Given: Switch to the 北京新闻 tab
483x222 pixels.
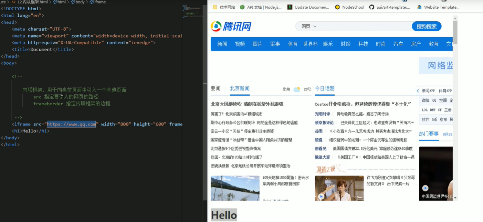Looking at the screenshot, I should click(240, 88).
